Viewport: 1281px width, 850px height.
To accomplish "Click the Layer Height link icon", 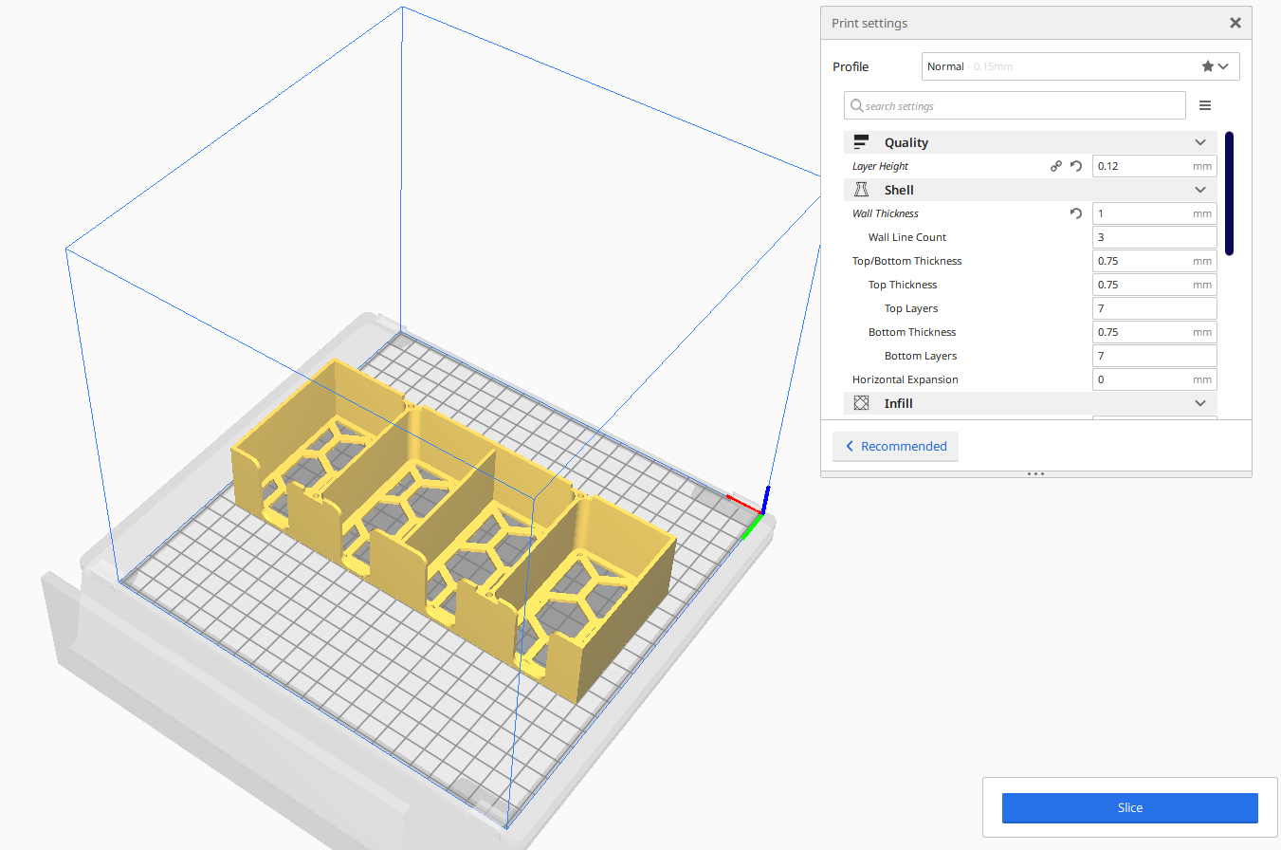I will point(1056,166).
